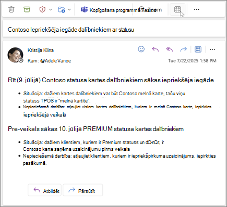Open Kristija Klina's profile photo
The height and width of the screenshot is (207, 227).
tap(15, 55)
